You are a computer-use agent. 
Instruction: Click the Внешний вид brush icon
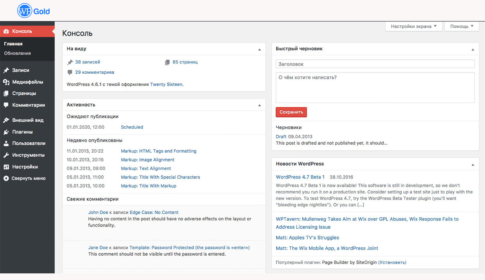click(x=6, y=121)
